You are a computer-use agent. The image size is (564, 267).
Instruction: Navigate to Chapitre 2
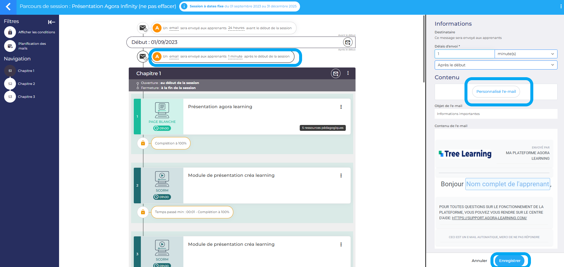click(x=26, y=84)
